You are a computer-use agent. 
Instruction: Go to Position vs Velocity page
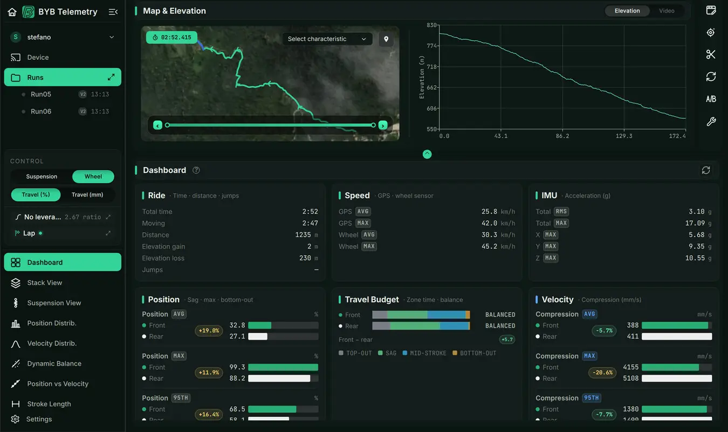coord(63,384)
